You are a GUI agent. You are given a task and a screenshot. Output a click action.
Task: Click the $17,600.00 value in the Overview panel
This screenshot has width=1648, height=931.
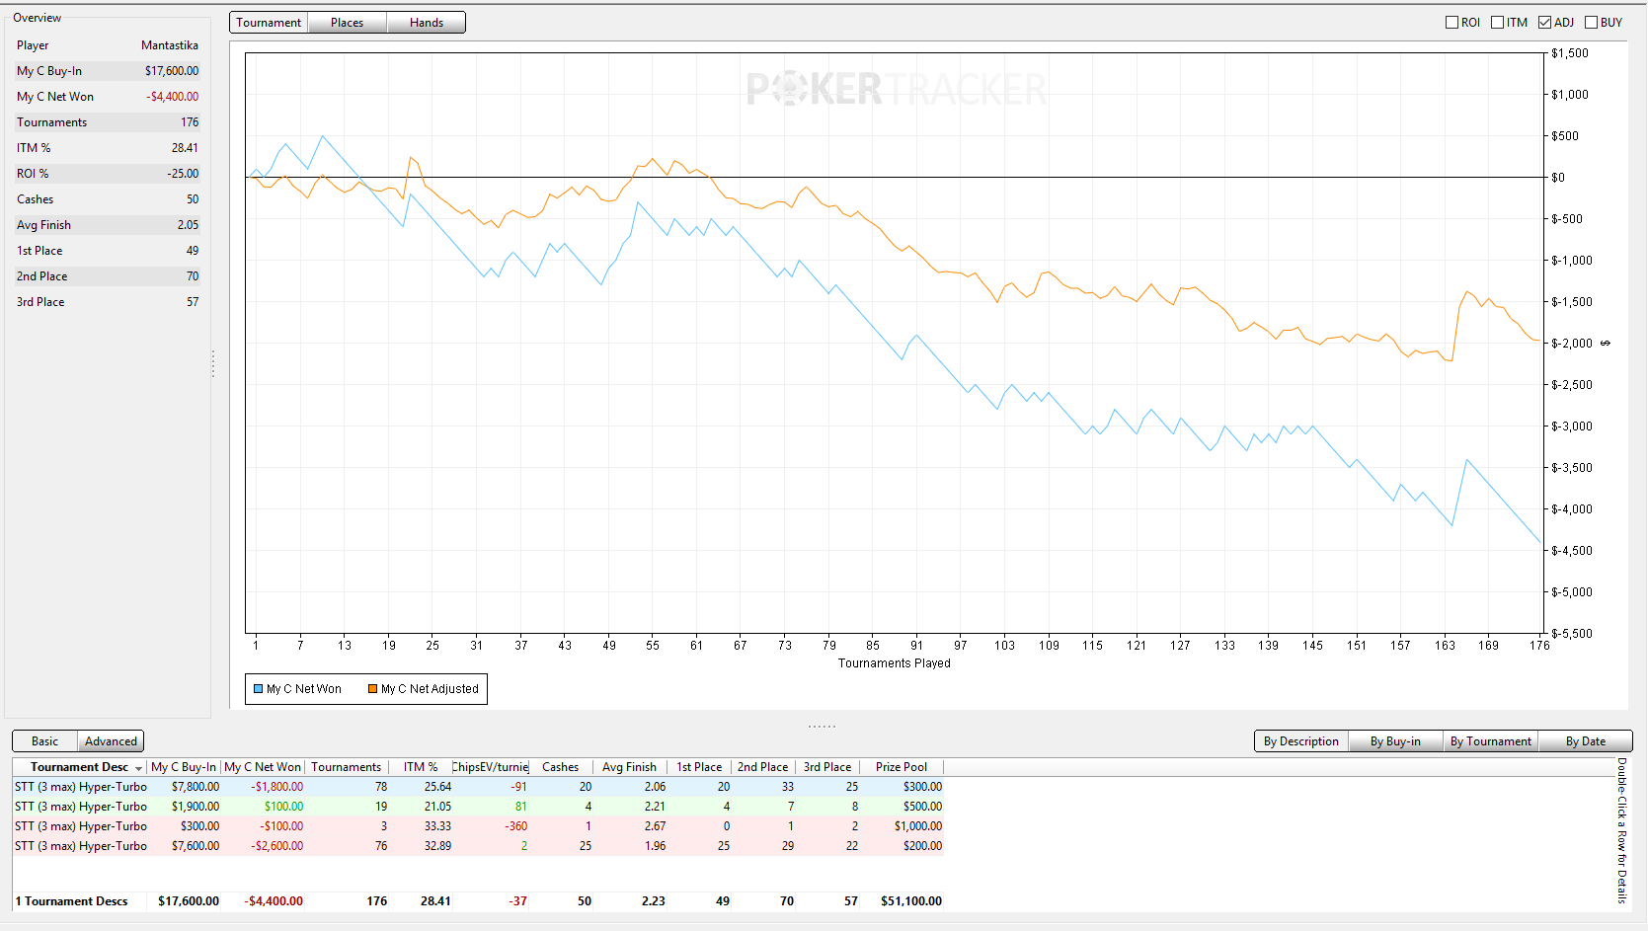[172, 71]
